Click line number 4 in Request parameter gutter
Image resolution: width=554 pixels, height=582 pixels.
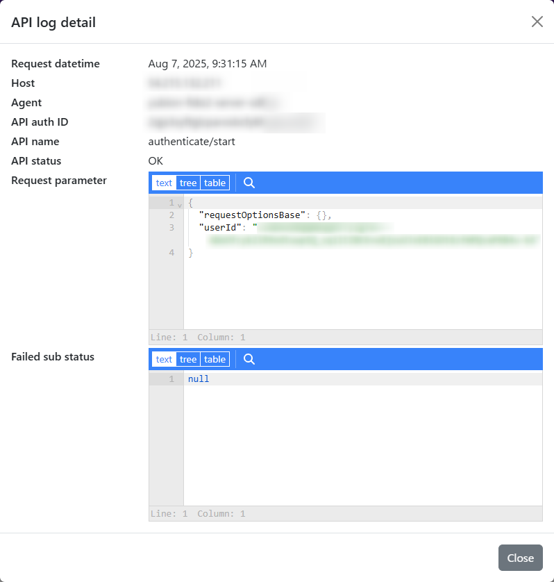[x=171, y=252]
